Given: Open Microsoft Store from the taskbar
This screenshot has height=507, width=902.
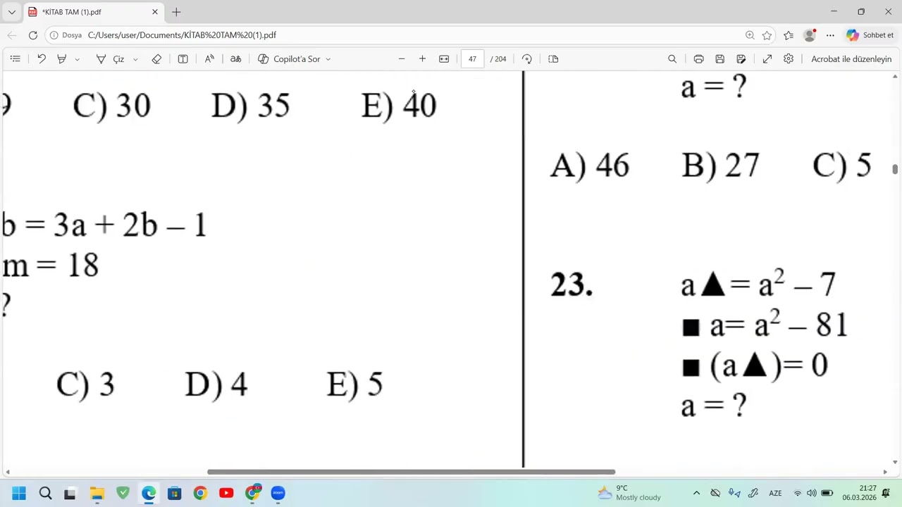Looking at the screenshot, I should (x=174, y=493).
